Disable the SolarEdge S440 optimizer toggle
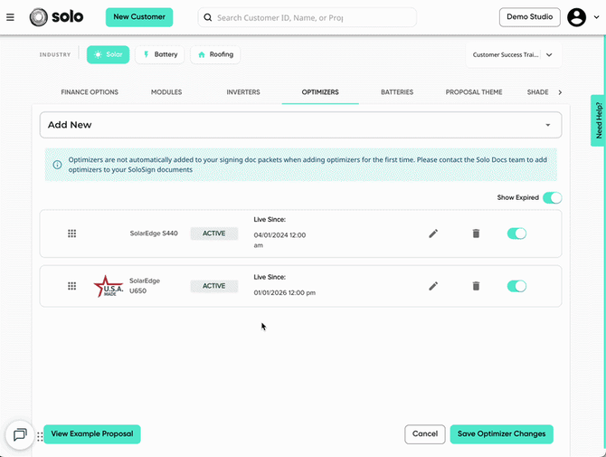This screenshot has width=606, height=457. click(516, 233)
